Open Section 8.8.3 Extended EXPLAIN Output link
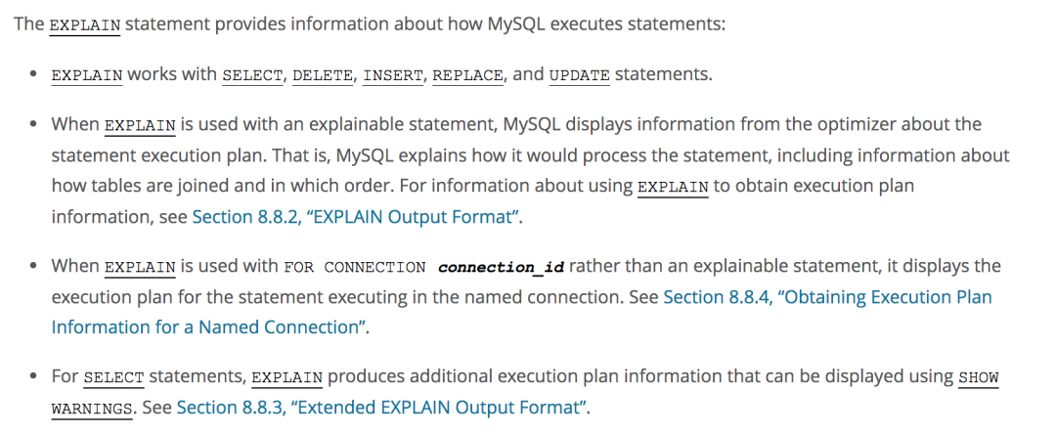1056x435 pixels. pos(381,408)
